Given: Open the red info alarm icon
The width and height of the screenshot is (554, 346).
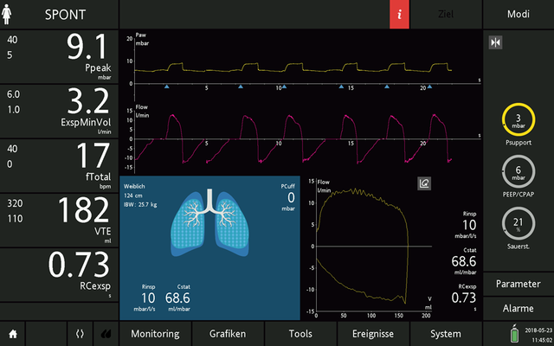Looking at the screenshot, I should [399, 14].
